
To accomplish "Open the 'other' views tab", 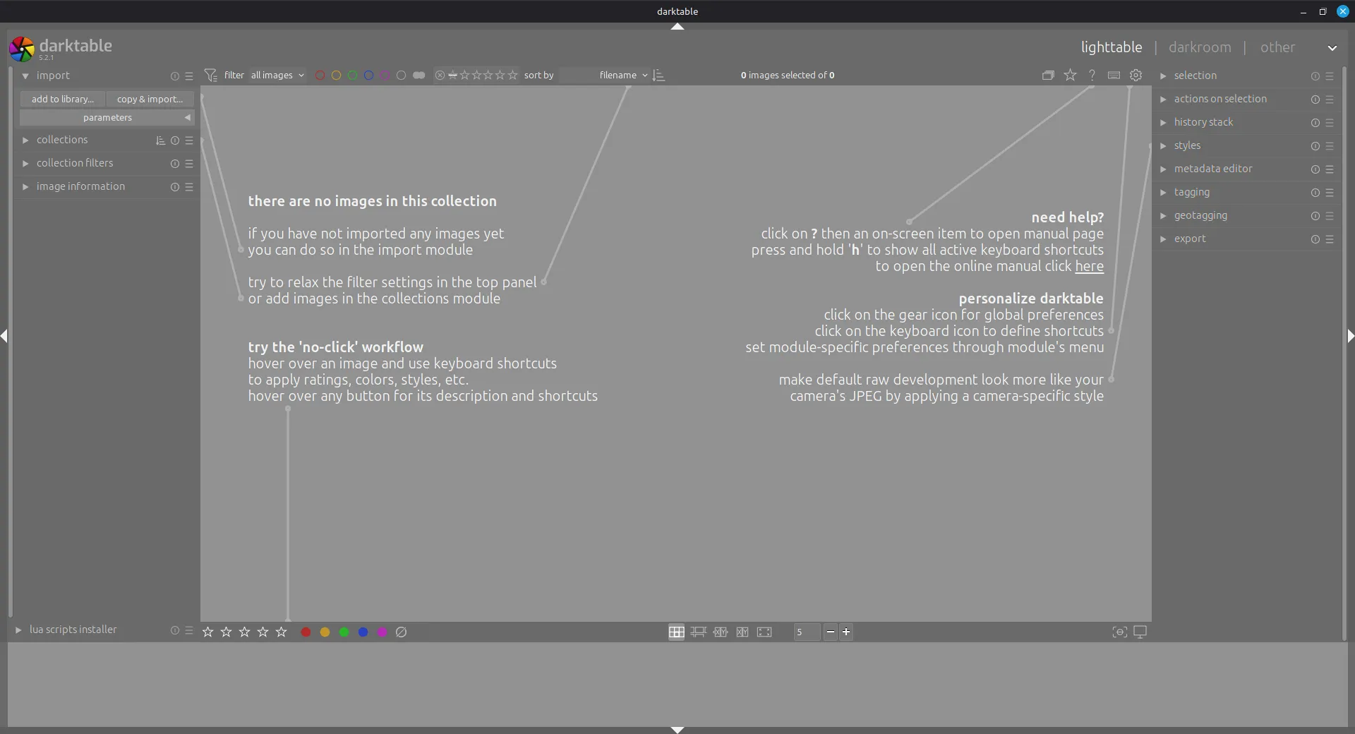I will (1277, 47).
